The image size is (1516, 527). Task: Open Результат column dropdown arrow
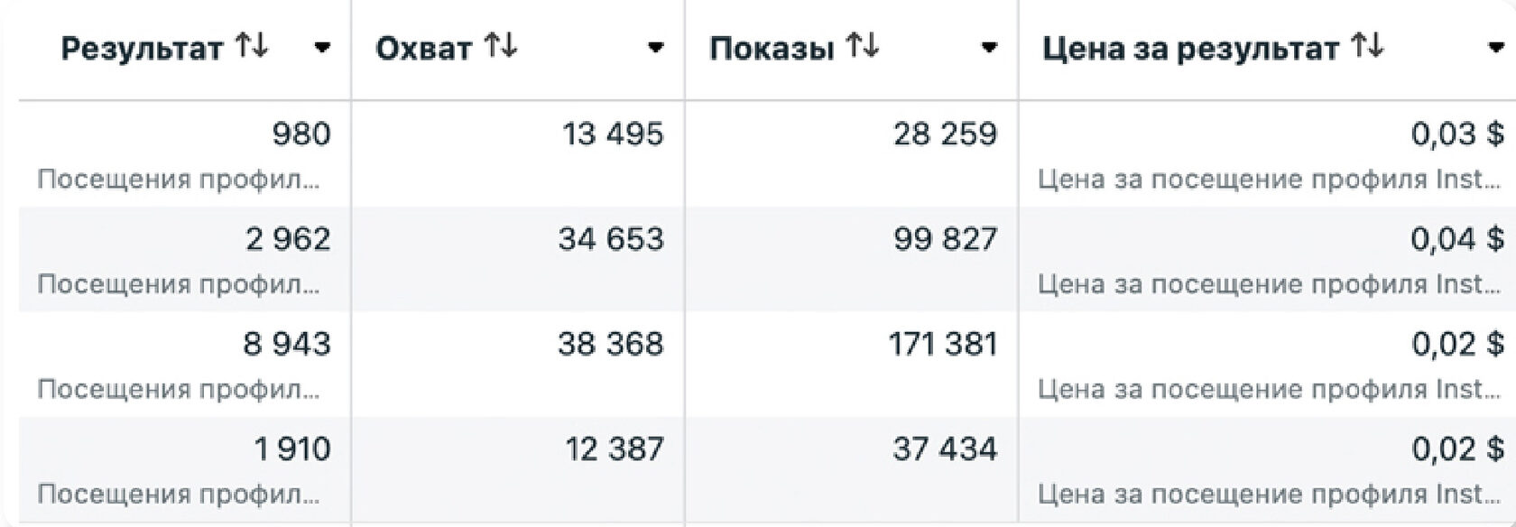322,48
